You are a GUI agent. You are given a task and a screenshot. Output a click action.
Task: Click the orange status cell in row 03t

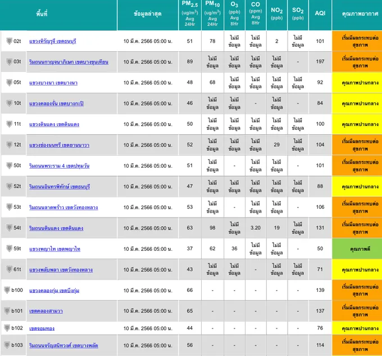[x=357, y=62]
